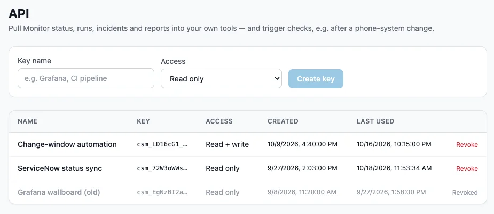494x214 pixels.
Task: Revoke the Change-window automation key
Action: [x=467, y=145]
